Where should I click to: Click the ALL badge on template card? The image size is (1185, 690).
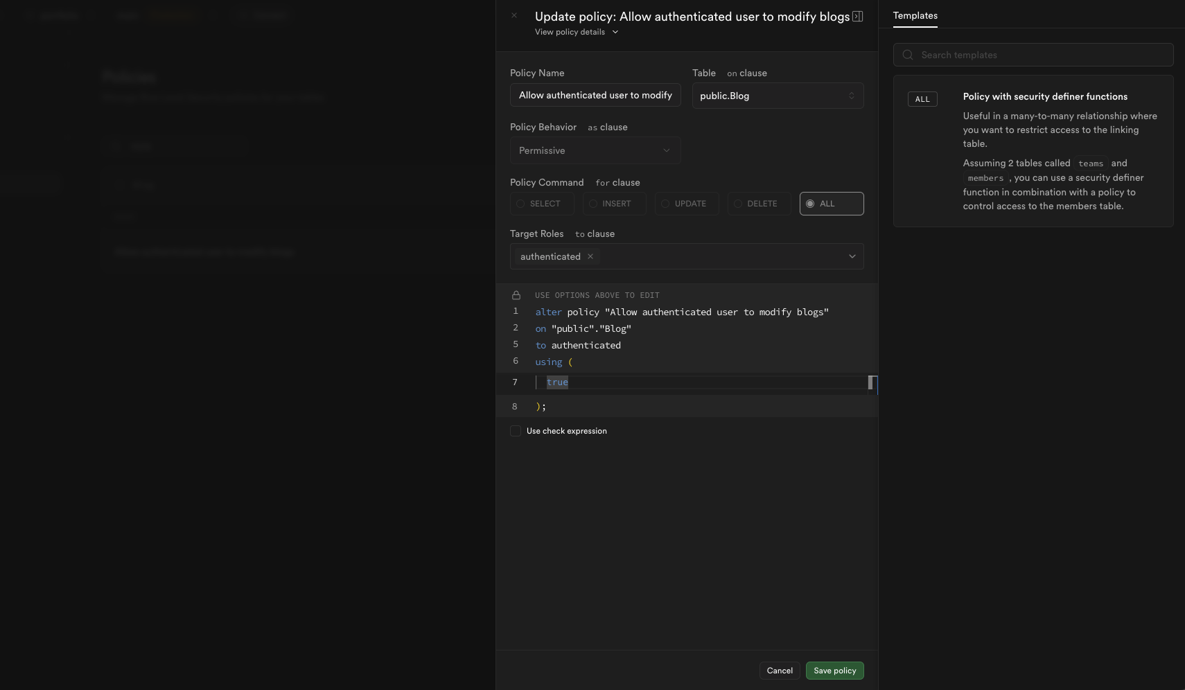pos(922,99)
